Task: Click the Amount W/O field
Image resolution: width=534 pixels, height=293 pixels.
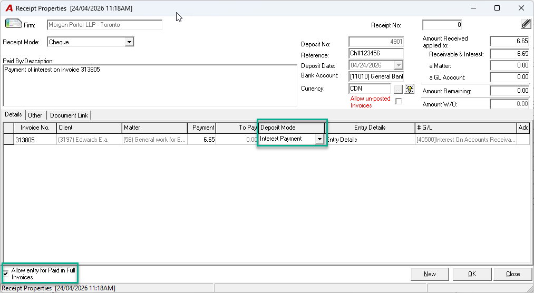Action: pos(510,104)
